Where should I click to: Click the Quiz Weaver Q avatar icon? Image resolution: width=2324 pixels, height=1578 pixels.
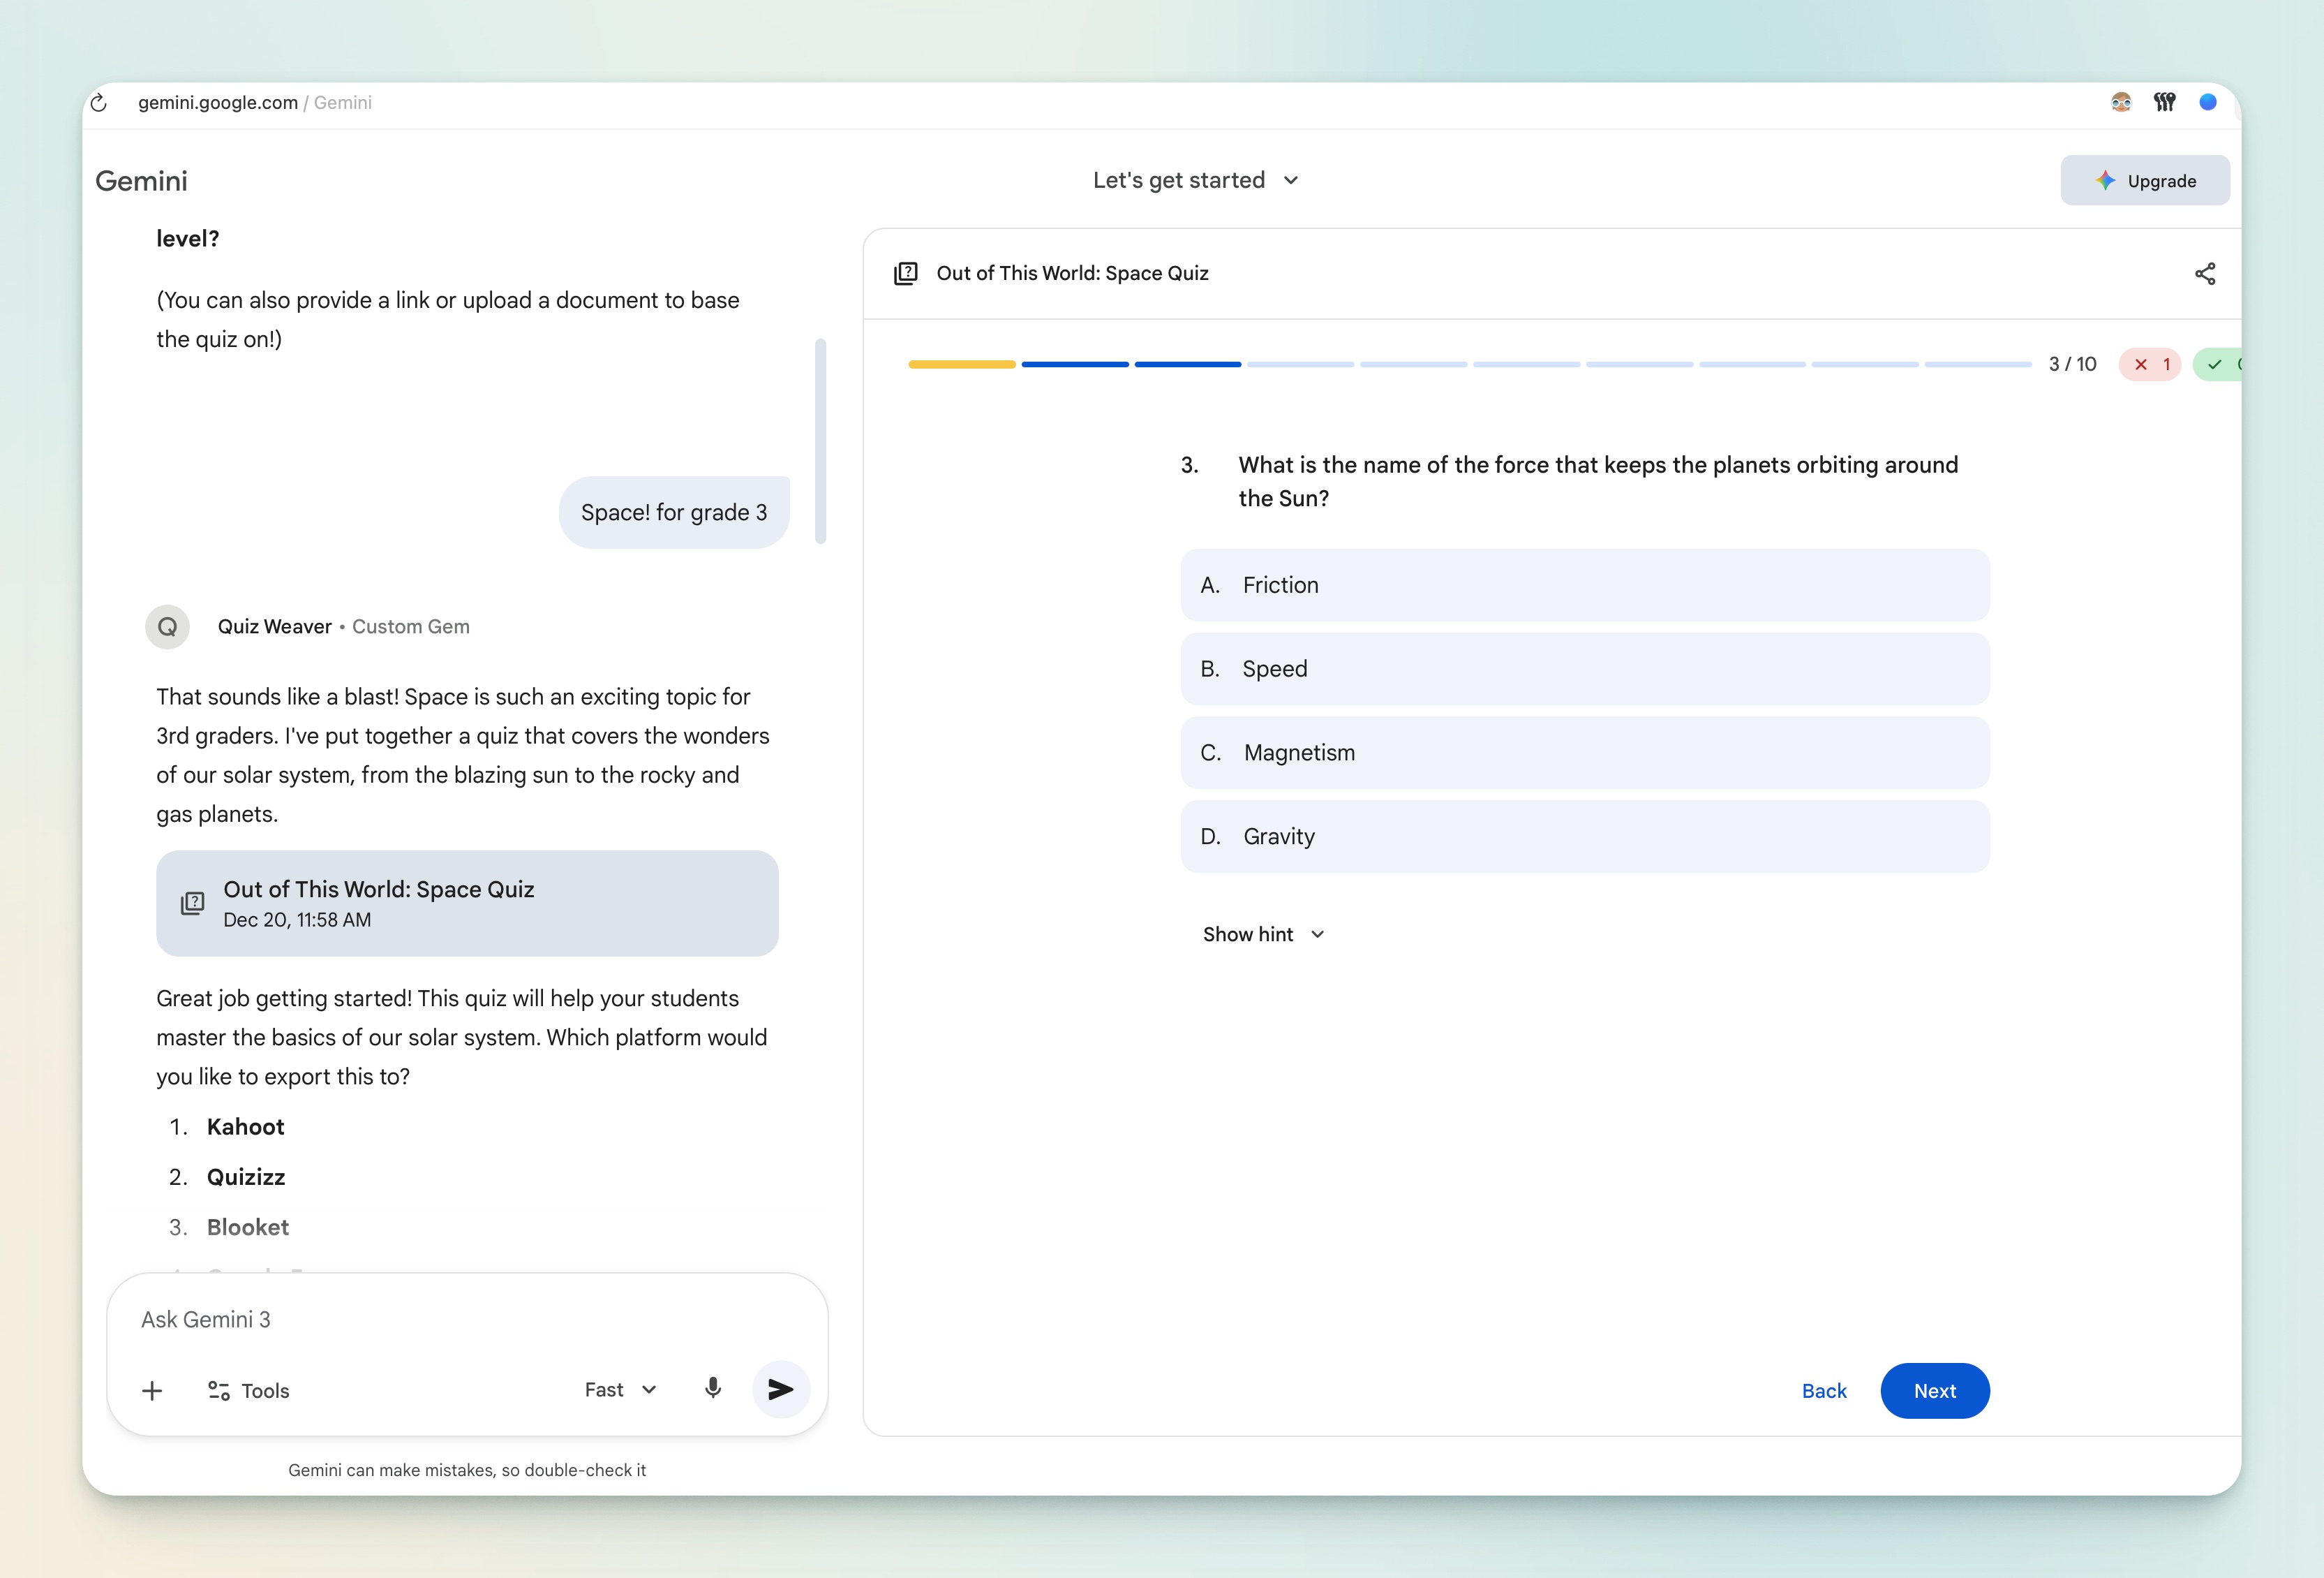(x=167, y=626)
